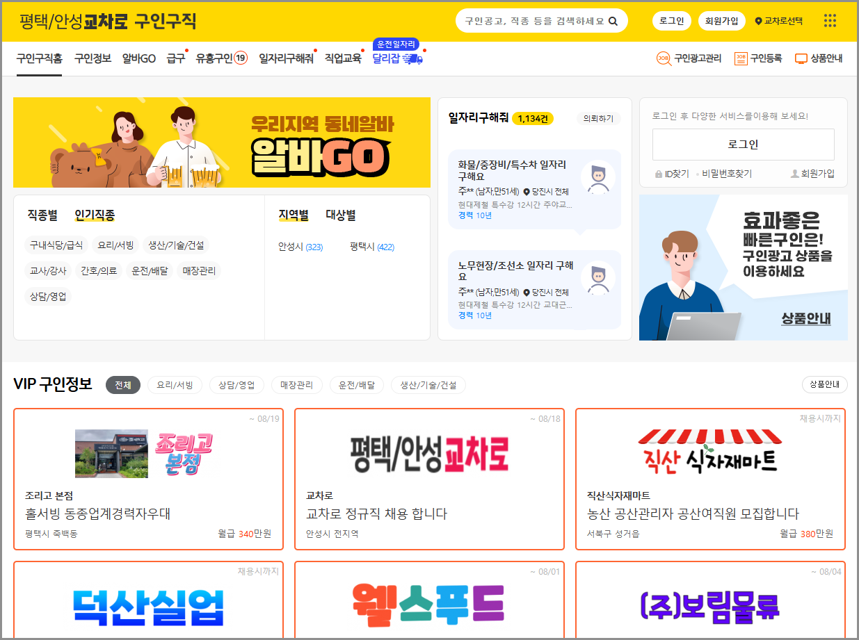Select the 요리/서빙 VIP filter chip
The image size is (859, 640).
pyautogui.click(x=175, y=384)
